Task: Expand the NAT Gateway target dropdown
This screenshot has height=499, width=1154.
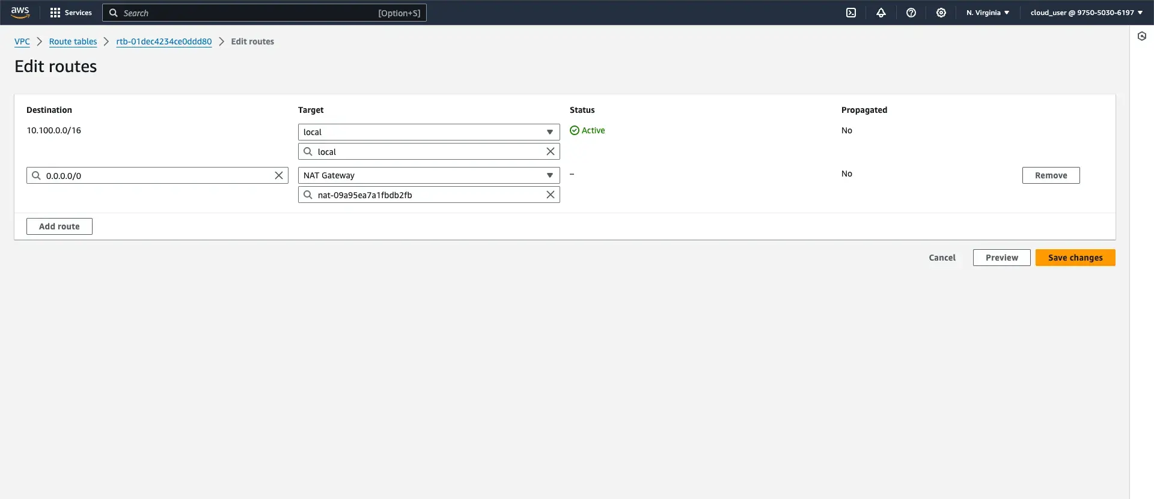Action: (x=429, y=175)
